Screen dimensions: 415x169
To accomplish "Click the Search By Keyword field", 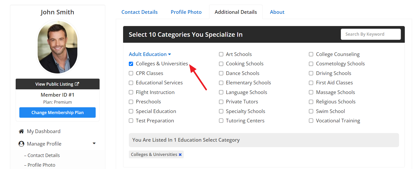I will [x=371, y=34].
